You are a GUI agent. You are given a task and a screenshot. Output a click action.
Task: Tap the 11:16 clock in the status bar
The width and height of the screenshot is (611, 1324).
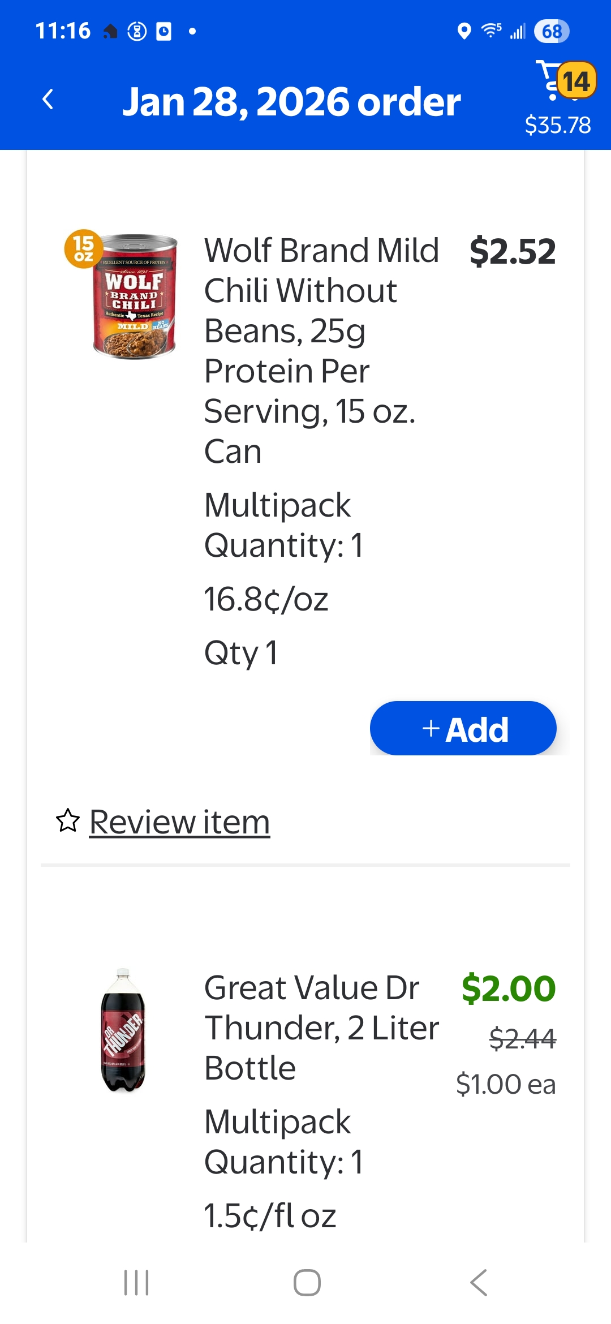(63, 31)
